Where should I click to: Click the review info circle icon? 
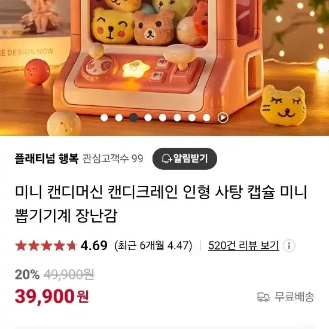coord(289,245)
